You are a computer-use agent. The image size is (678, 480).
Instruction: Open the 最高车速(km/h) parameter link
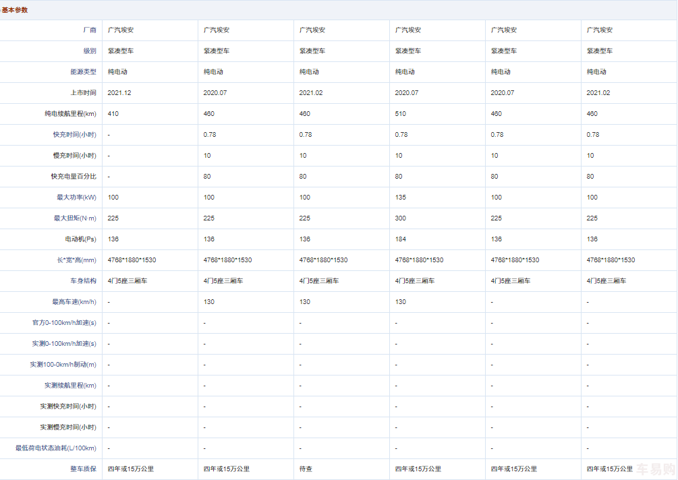tap(74, 302)
